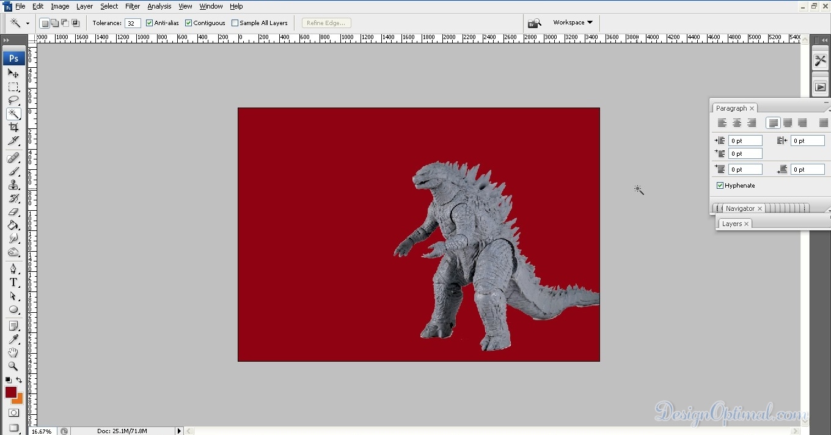Open the status bar document info arrow
The width and height of the screenshot is (831, 435).
[x=179, y=431]
